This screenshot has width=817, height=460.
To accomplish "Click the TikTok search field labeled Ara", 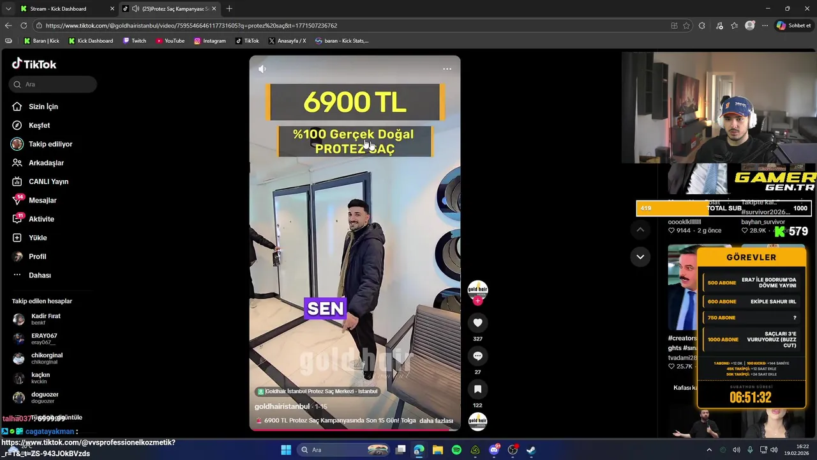I will (53, 84).
